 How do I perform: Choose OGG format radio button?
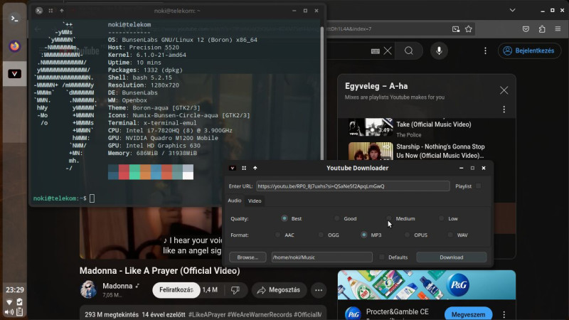point(321,235)
